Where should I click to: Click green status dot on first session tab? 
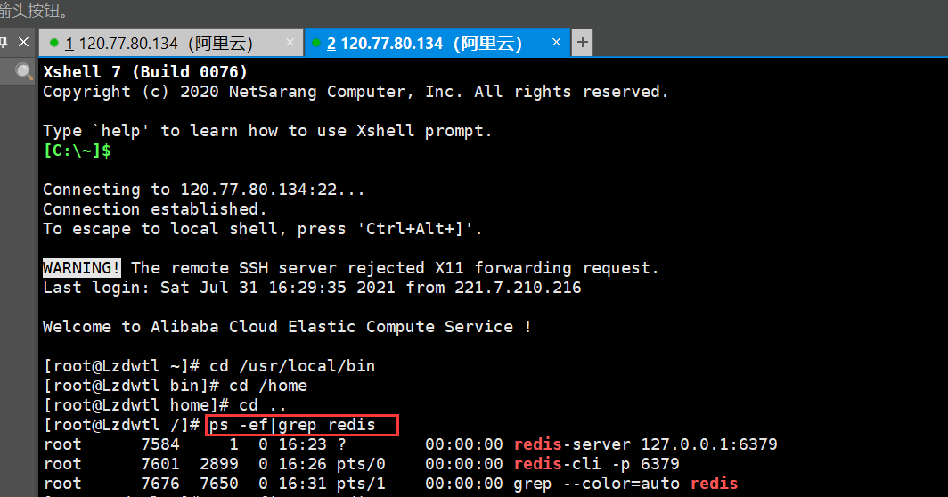(x=53, y=43)
